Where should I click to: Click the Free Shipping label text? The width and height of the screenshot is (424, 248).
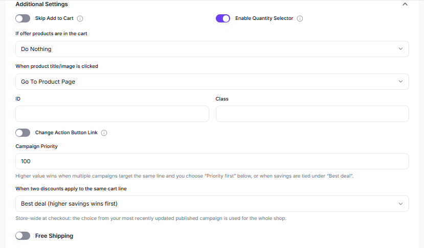pyautogui.click(x=54, y=236)
